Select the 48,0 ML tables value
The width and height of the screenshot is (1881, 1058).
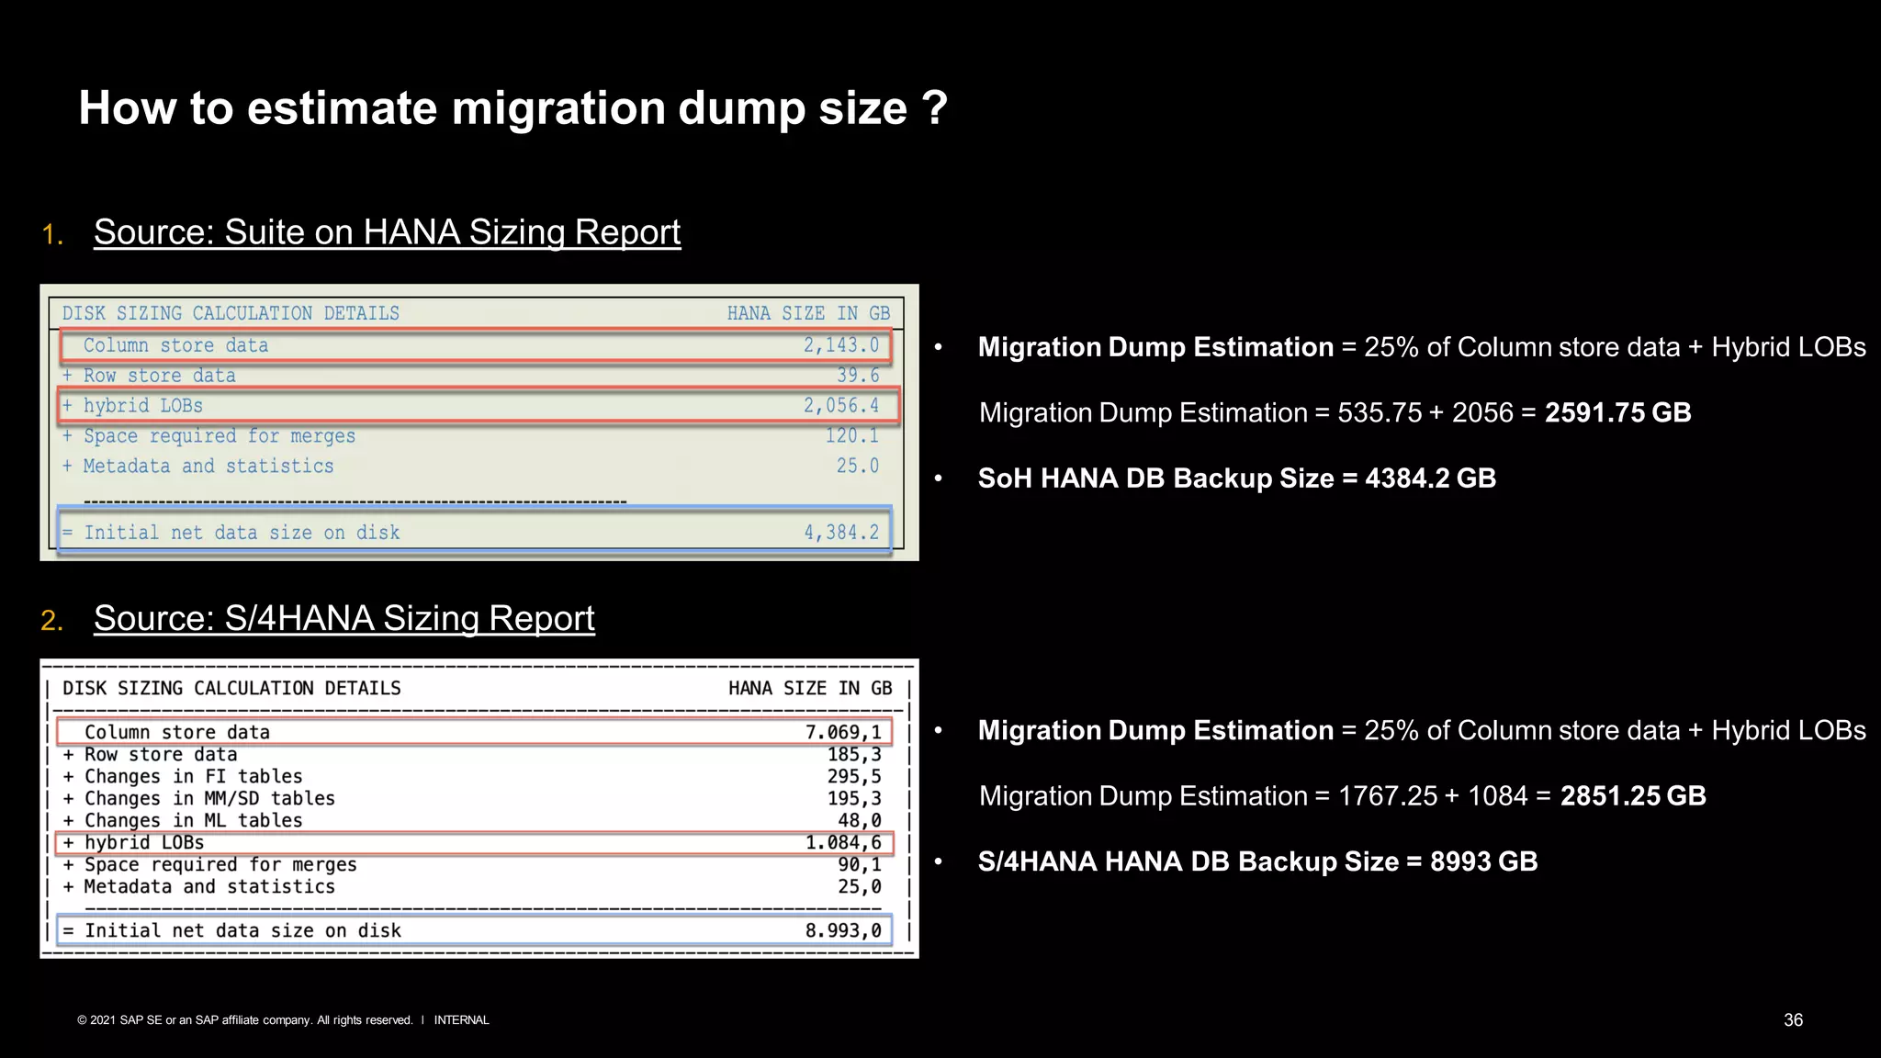coord(860,821)
